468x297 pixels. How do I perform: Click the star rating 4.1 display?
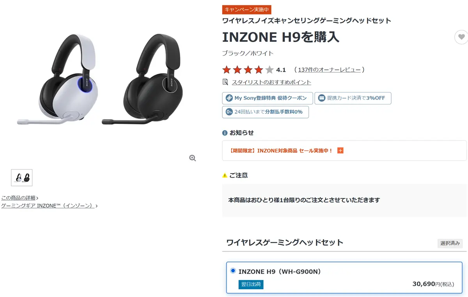coord(254,70)
